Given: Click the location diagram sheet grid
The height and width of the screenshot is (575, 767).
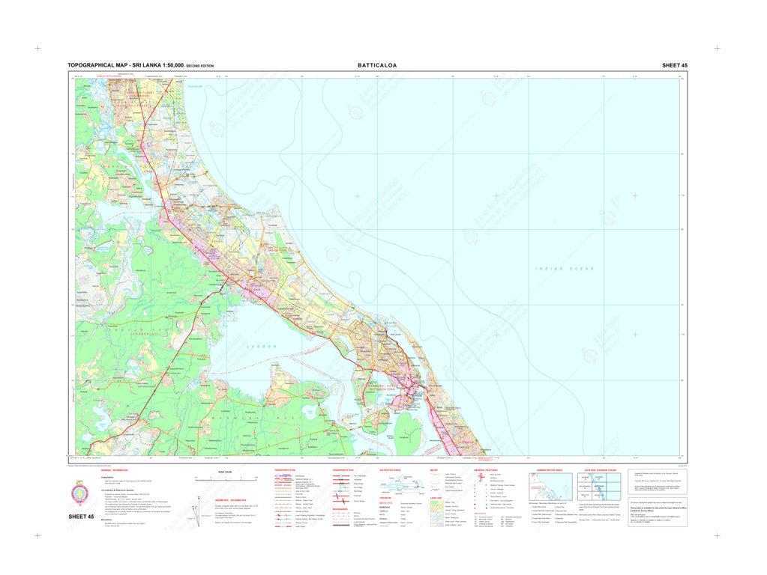Looking at the screenshot, I should tap(599, 487).
